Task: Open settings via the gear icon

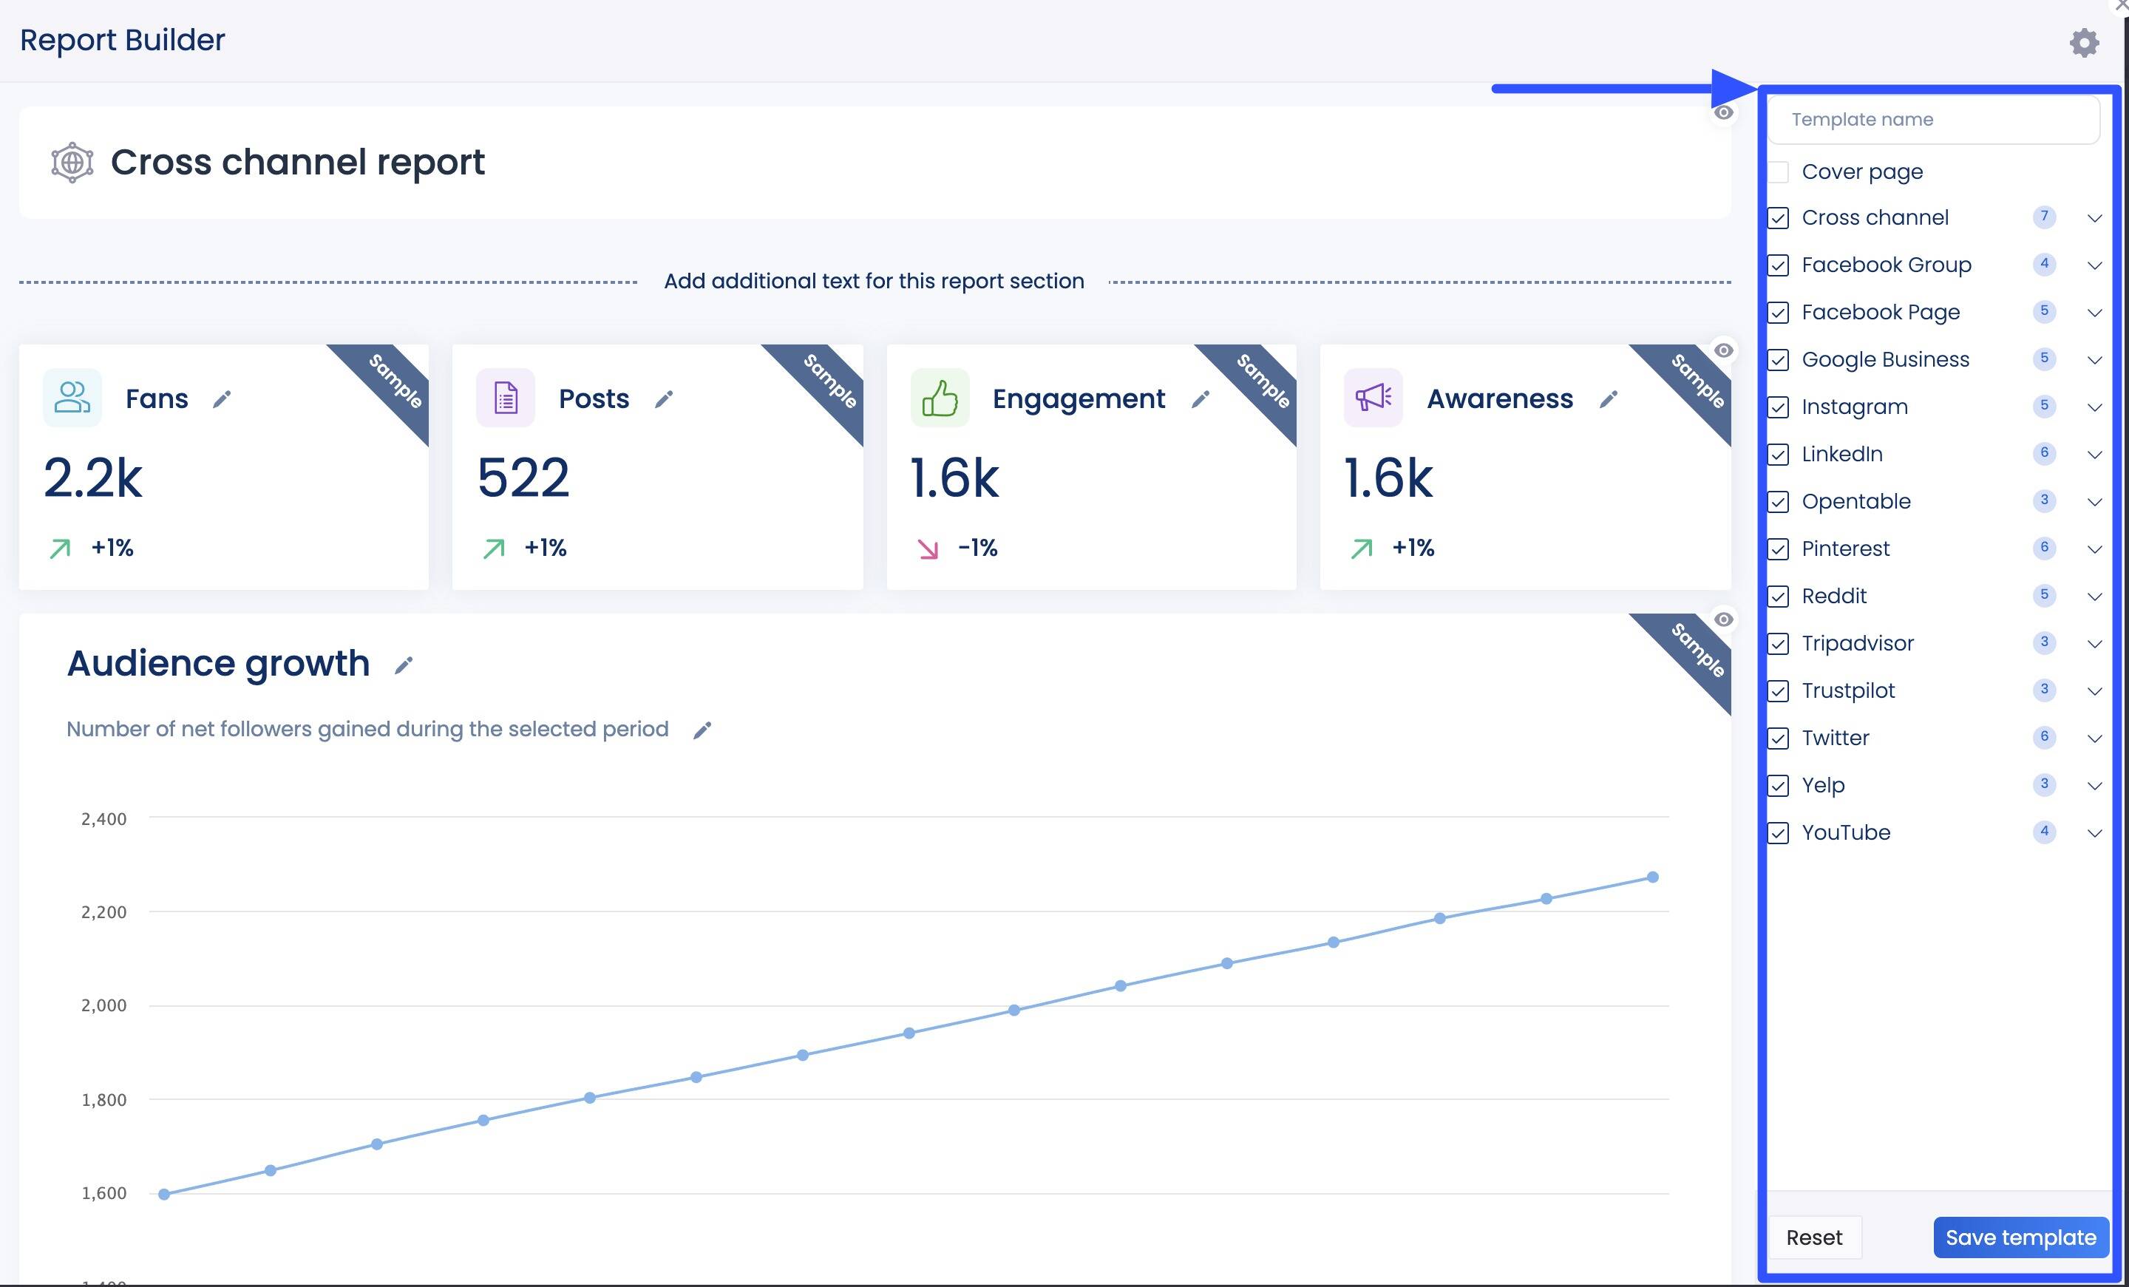Action: click(2084, 41)
